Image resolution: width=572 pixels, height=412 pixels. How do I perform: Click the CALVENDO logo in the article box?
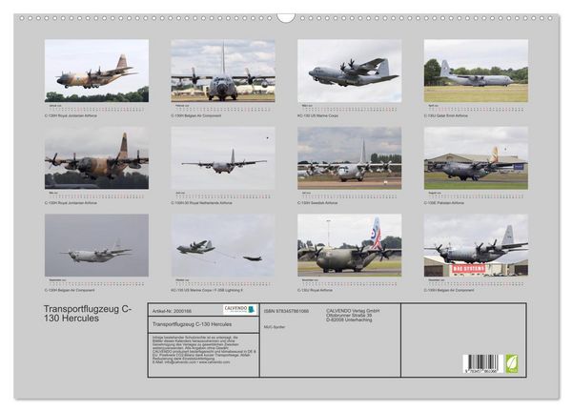(240, 309)
